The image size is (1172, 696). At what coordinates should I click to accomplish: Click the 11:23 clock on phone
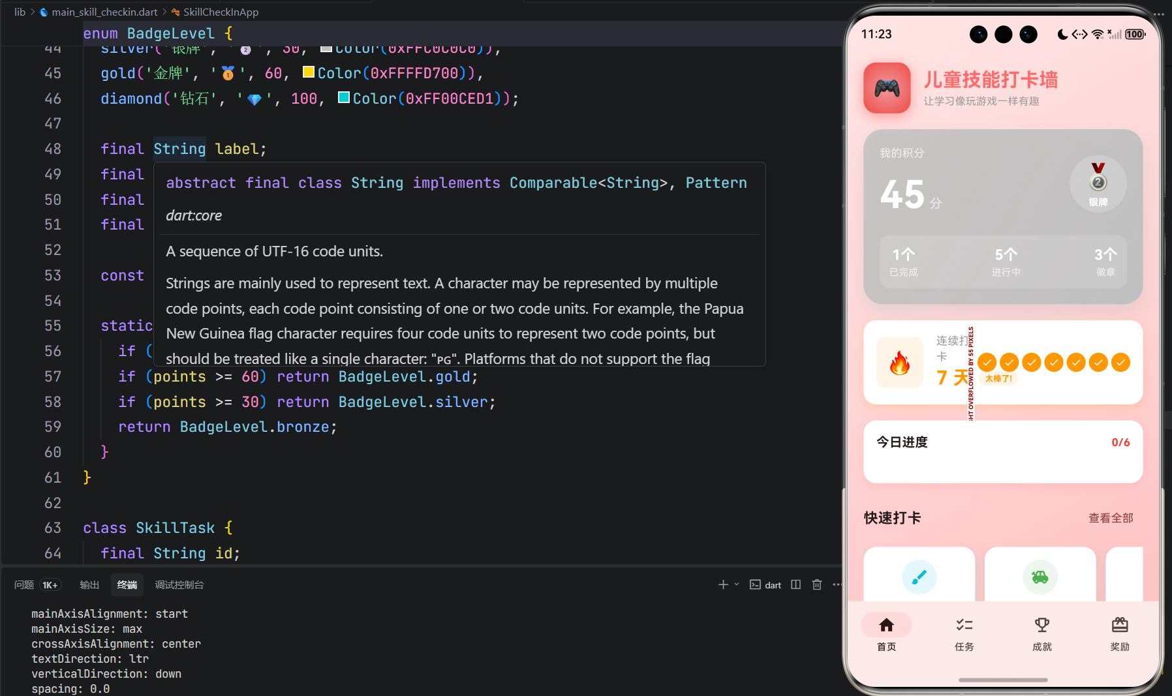click(876, 34)
